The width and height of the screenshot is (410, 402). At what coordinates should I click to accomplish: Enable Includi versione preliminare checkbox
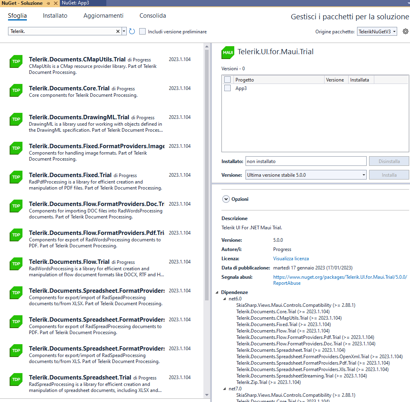[142, 31]
